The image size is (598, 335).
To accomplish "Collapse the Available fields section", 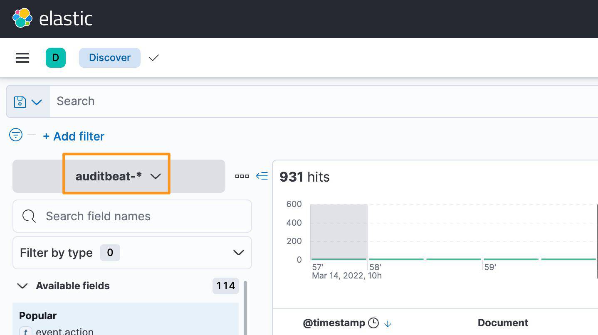I will pyautogui.click(x=22, y=286).
